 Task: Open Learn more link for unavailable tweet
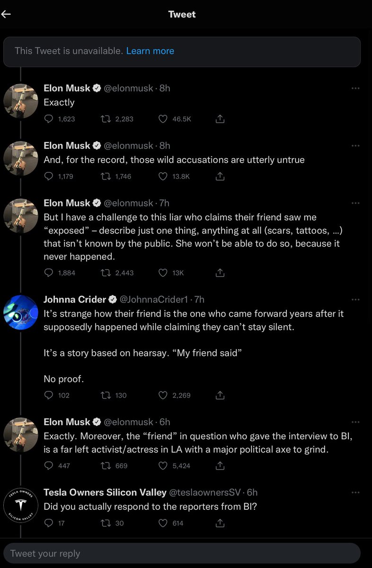tap(150, 51)
